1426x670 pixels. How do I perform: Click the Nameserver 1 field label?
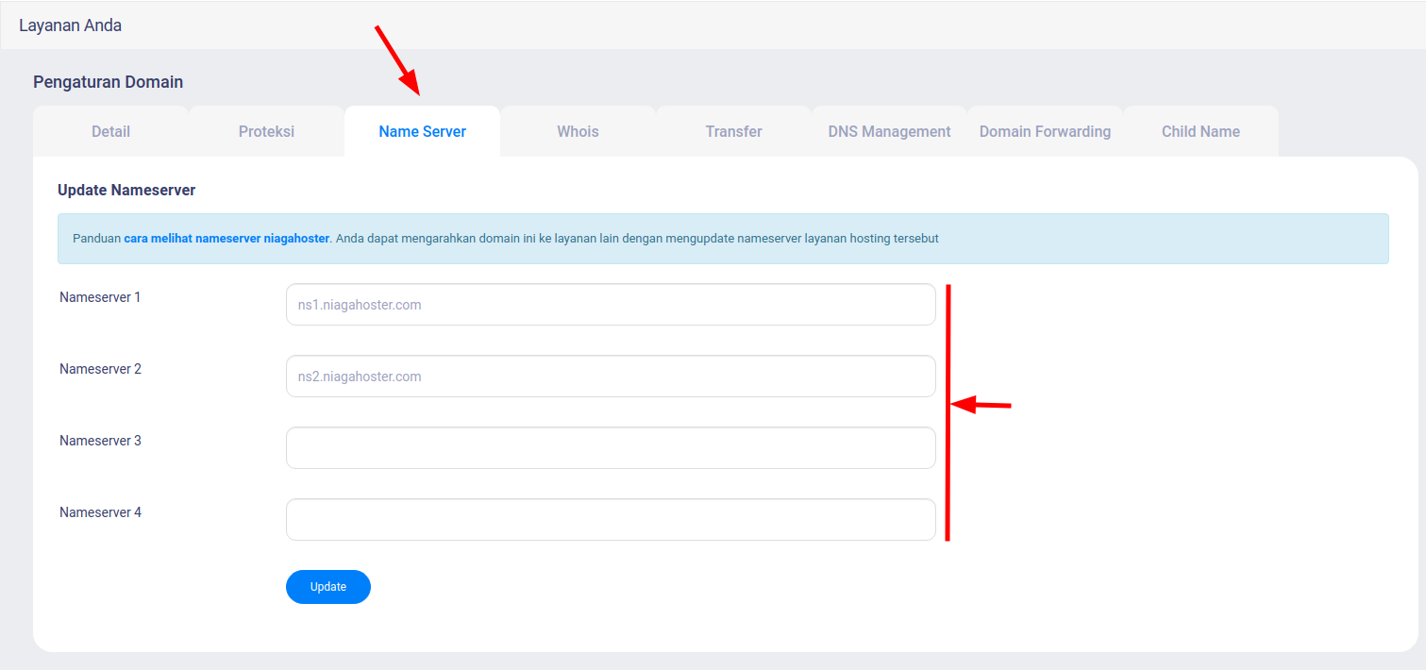coord(99,296)
